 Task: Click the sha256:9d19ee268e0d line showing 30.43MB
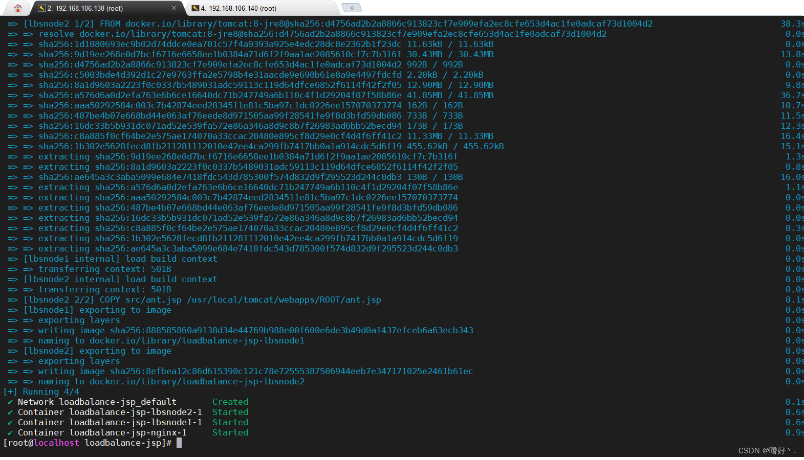[x=251, y=54]
